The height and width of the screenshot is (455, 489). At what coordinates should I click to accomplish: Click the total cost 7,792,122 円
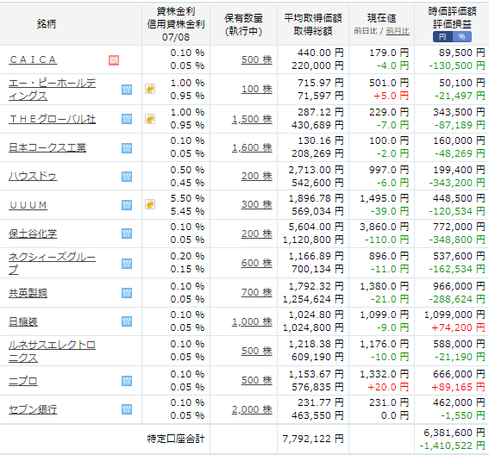[x=313, y=439]
